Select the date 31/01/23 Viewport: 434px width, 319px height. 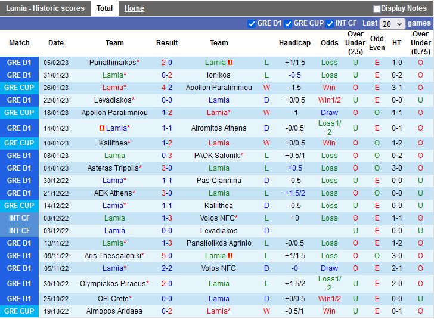pos(56,75)
